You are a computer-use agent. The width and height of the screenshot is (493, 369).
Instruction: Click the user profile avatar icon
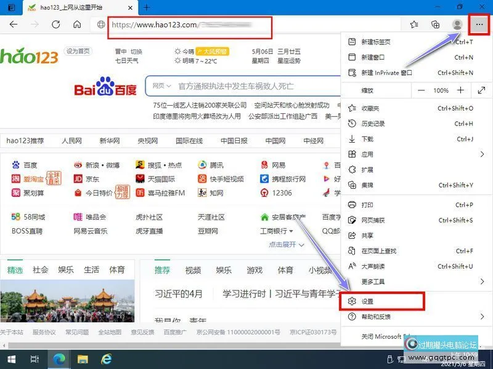(456, 25)
